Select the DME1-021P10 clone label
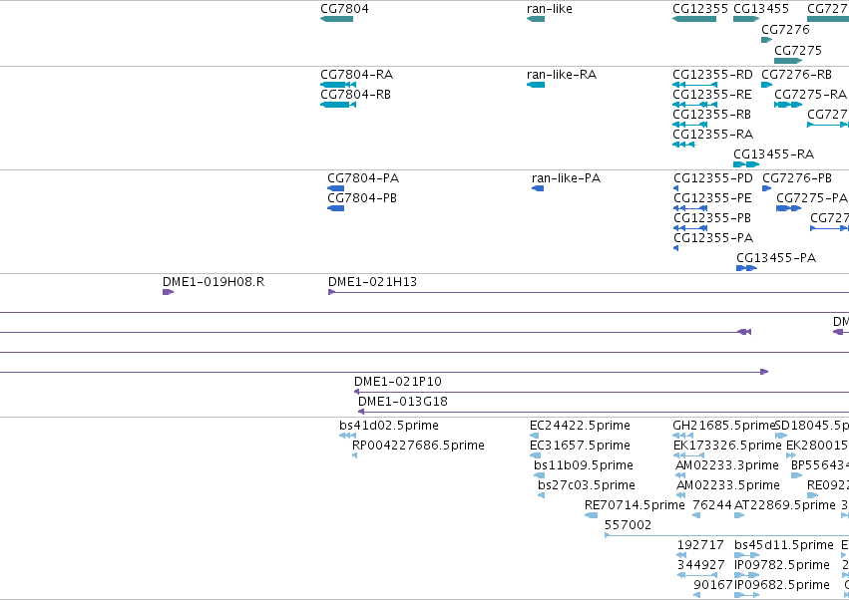Viewport: 849px width, 600px height. tap(397, 382)
